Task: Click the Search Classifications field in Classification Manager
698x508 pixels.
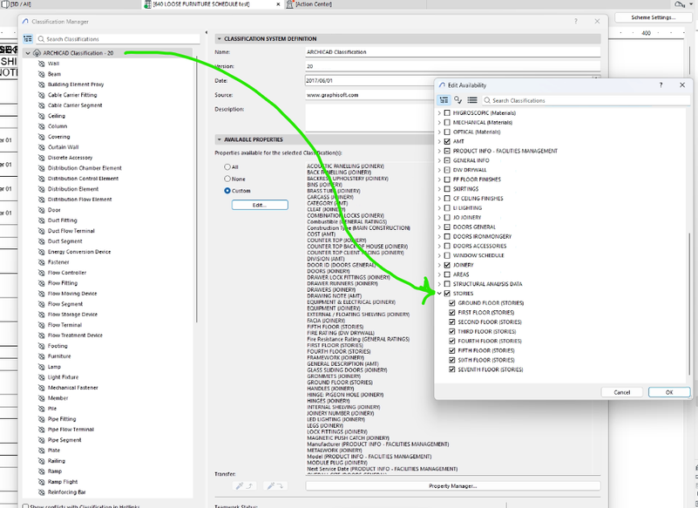Action: [x=118, y=39]
